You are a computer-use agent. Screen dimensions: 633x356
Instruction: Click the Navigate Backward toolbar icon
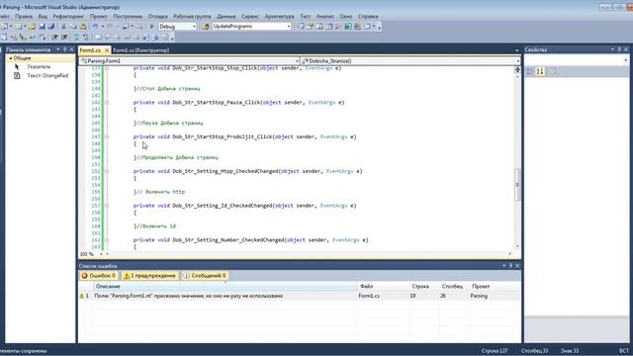point(126,27)
